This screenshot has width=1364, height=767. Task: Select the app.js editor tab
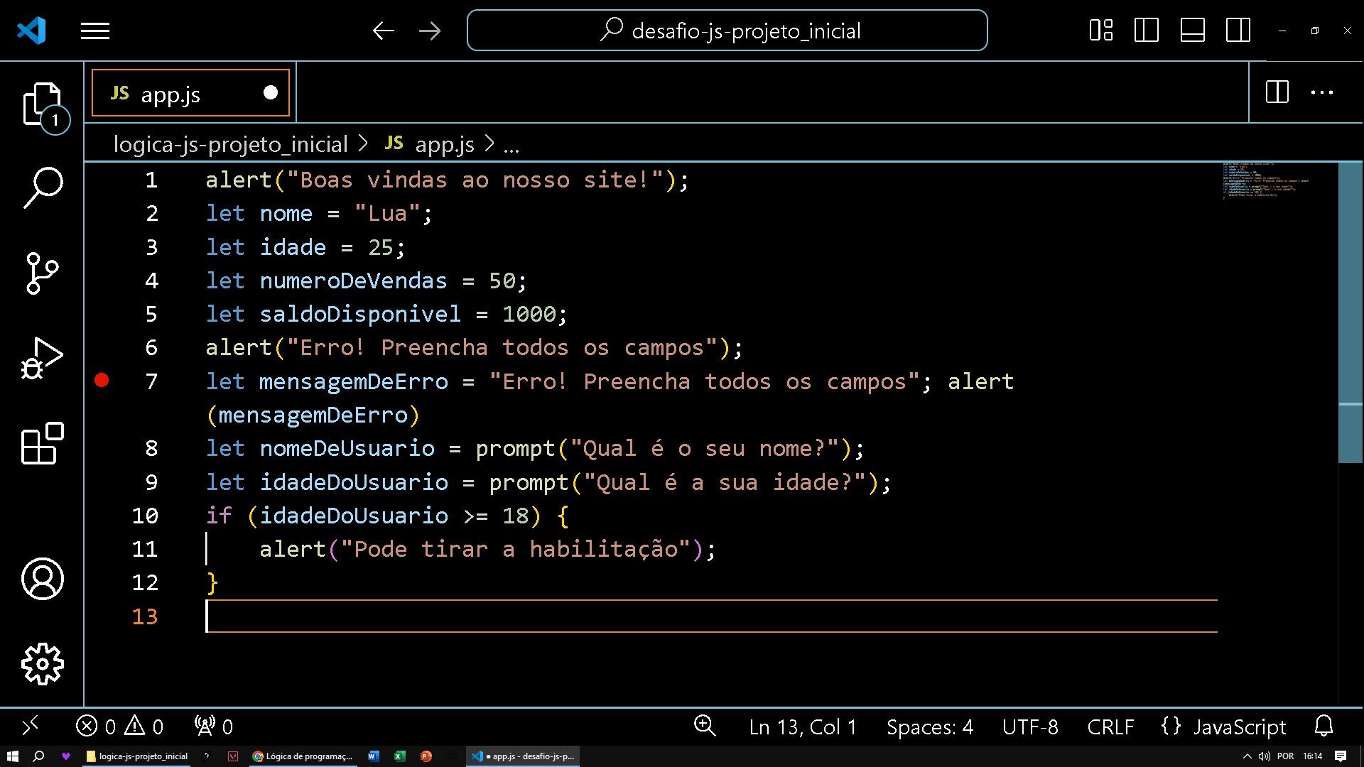point(190,92)
